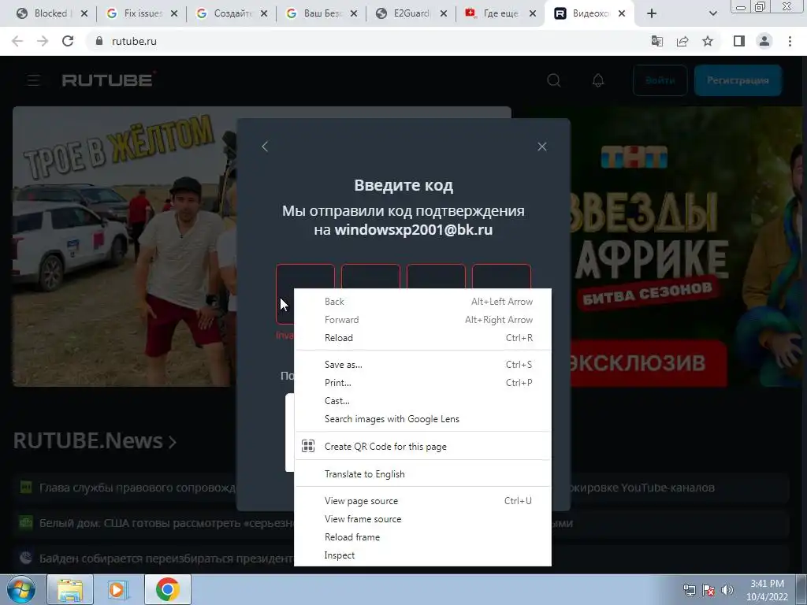This screenshot has height=605, width=807.
Task: Click the Войти login button
Action: tap(660, 80)
